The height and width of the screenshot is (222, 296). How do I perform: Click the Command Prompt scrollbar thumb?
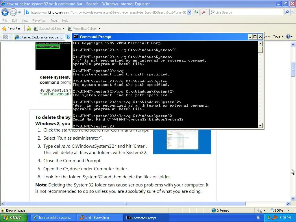260,49
